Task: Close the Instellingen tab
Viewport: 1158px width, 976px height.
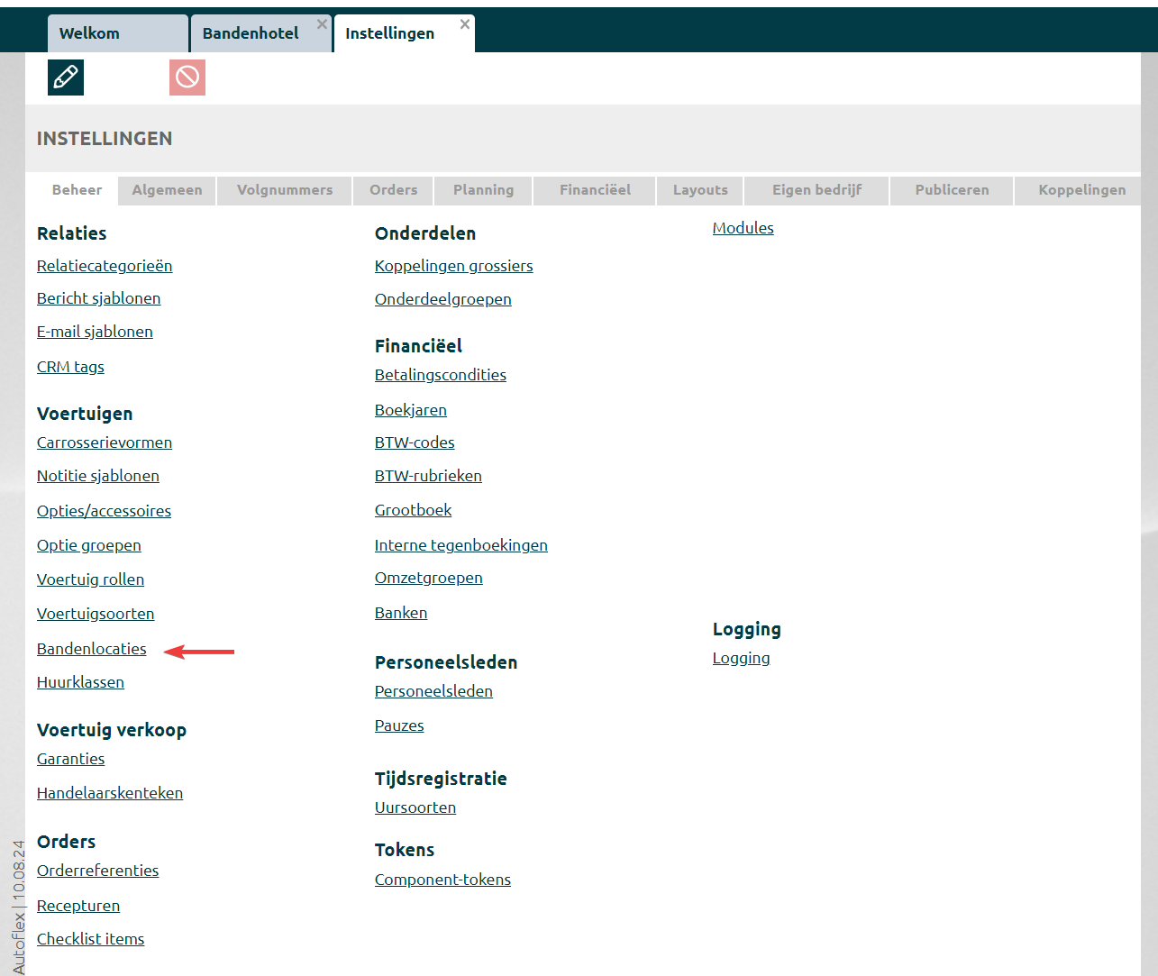Action: [x=465, y=24]
